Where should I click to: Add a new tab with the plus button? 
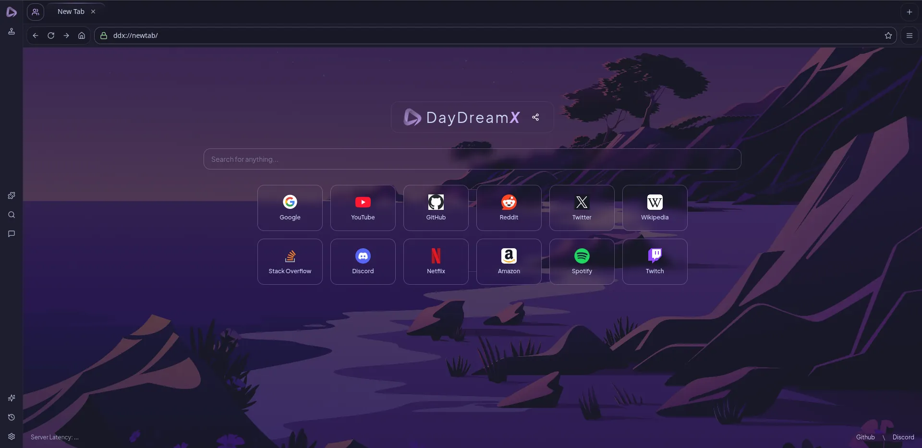coord(909,12)
